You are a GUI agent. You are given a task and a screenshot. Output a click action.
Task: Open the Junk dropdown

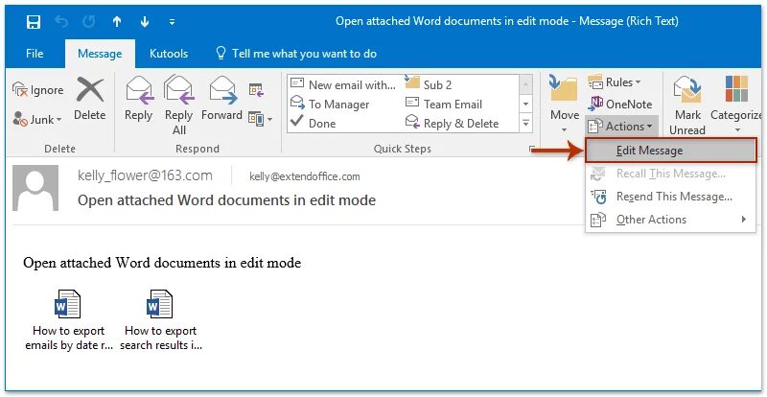(37, 119)
